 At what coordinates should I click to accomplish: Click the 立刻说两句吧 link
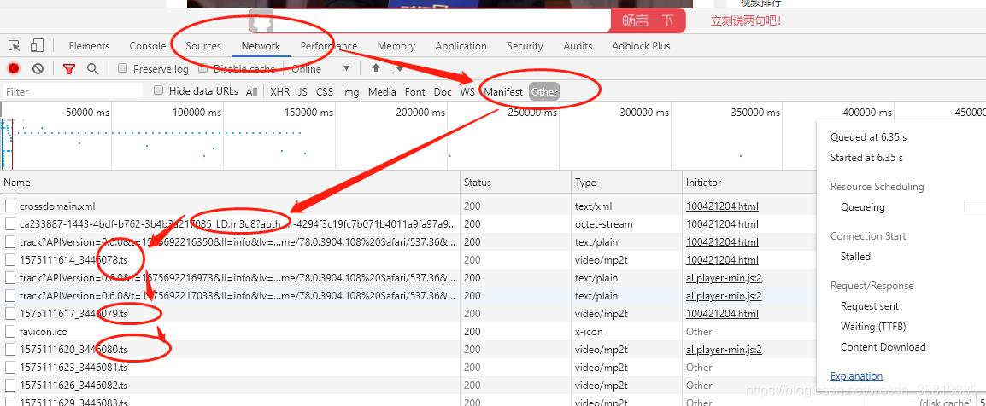(x=746, y=20)
